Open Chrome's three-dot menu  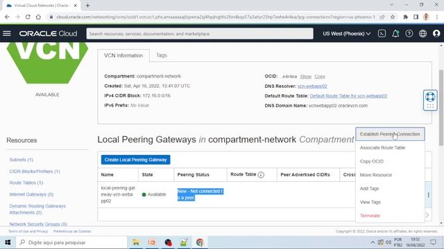[437, 17]
